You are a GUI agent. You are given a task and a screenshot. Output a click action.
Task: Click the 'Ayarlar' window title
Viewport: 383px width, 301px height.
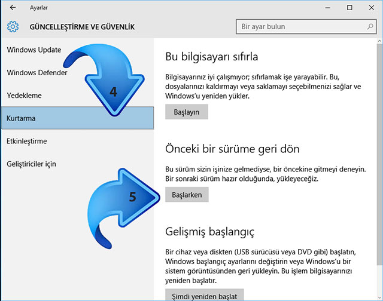pos(39,8)
